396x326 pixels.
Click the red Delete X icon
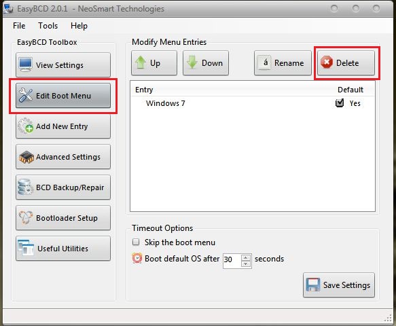327,62
